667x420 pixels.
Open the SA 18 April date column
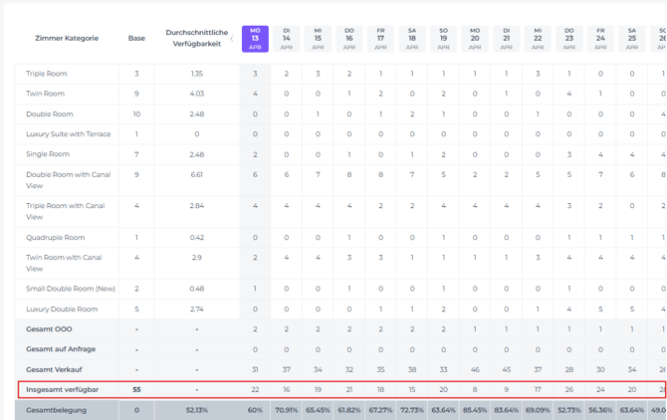click(x=412, y=39)
